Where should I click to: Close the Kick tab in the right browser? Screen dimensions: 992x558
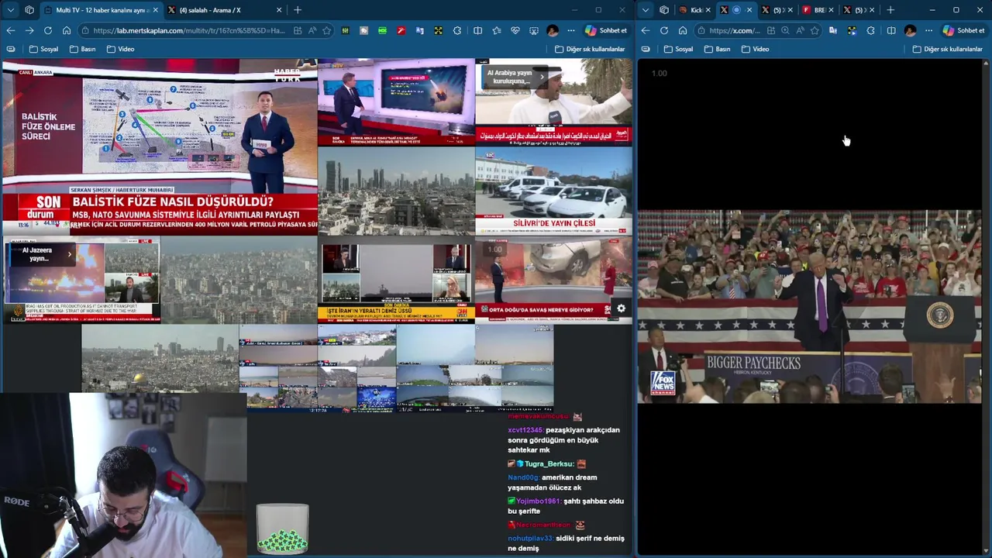click(708, 10)
